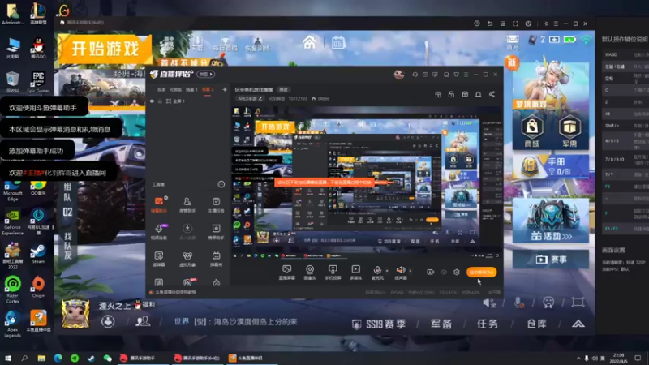Select the first scene tab, left of 可改名

(x=161, y=89)
